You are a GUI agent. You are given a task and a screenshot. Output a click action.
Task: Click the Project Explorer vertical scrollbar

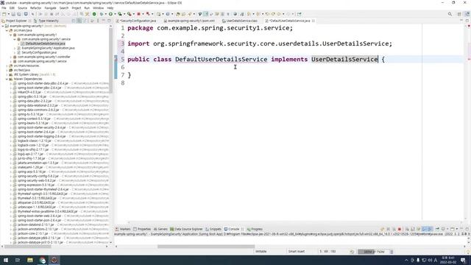point(110,60)
